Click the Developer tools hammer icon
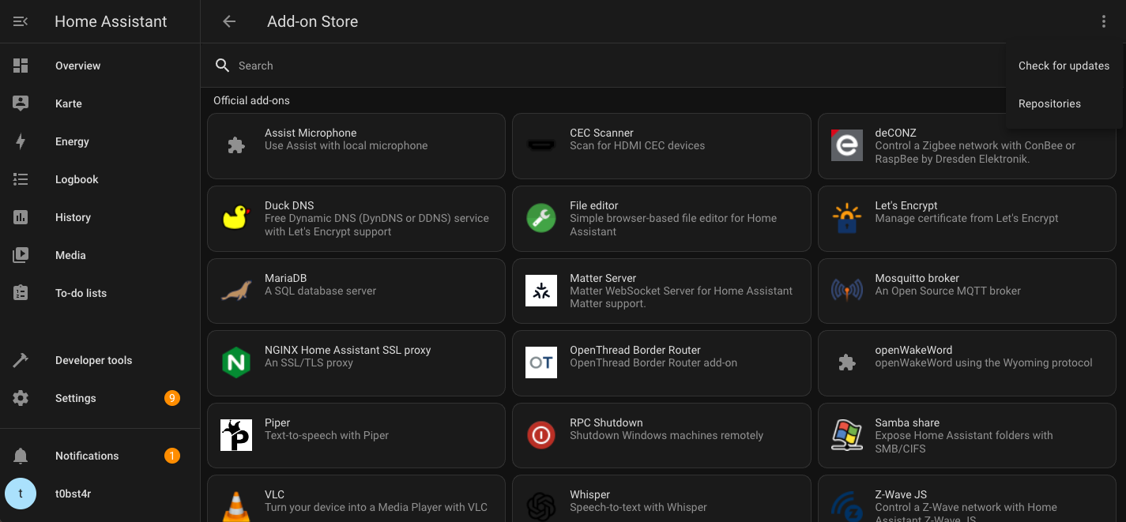The width and height of the screenshot is (1126, 522). [21, 360]
